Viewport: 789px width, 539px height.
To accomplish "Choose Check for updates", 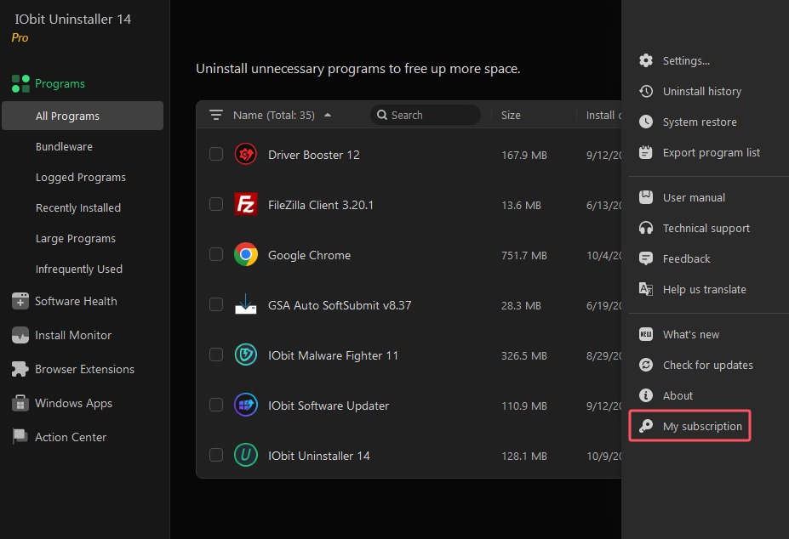I will (708, 365).
